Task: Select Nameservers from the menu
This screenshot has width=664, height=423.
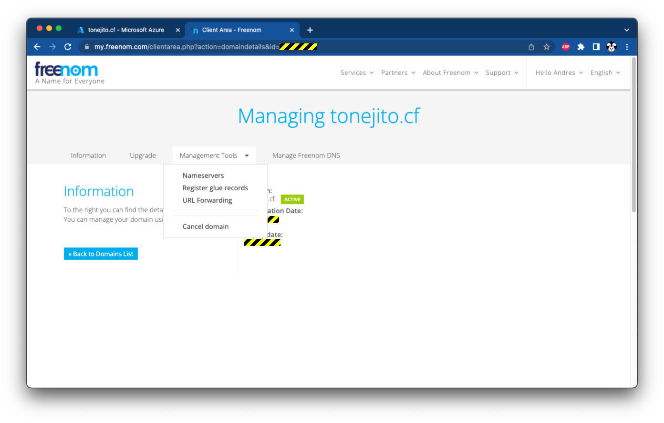Action: [203, 175]
